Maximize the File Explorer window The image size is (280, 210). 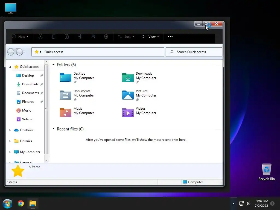tap(206, 24)
